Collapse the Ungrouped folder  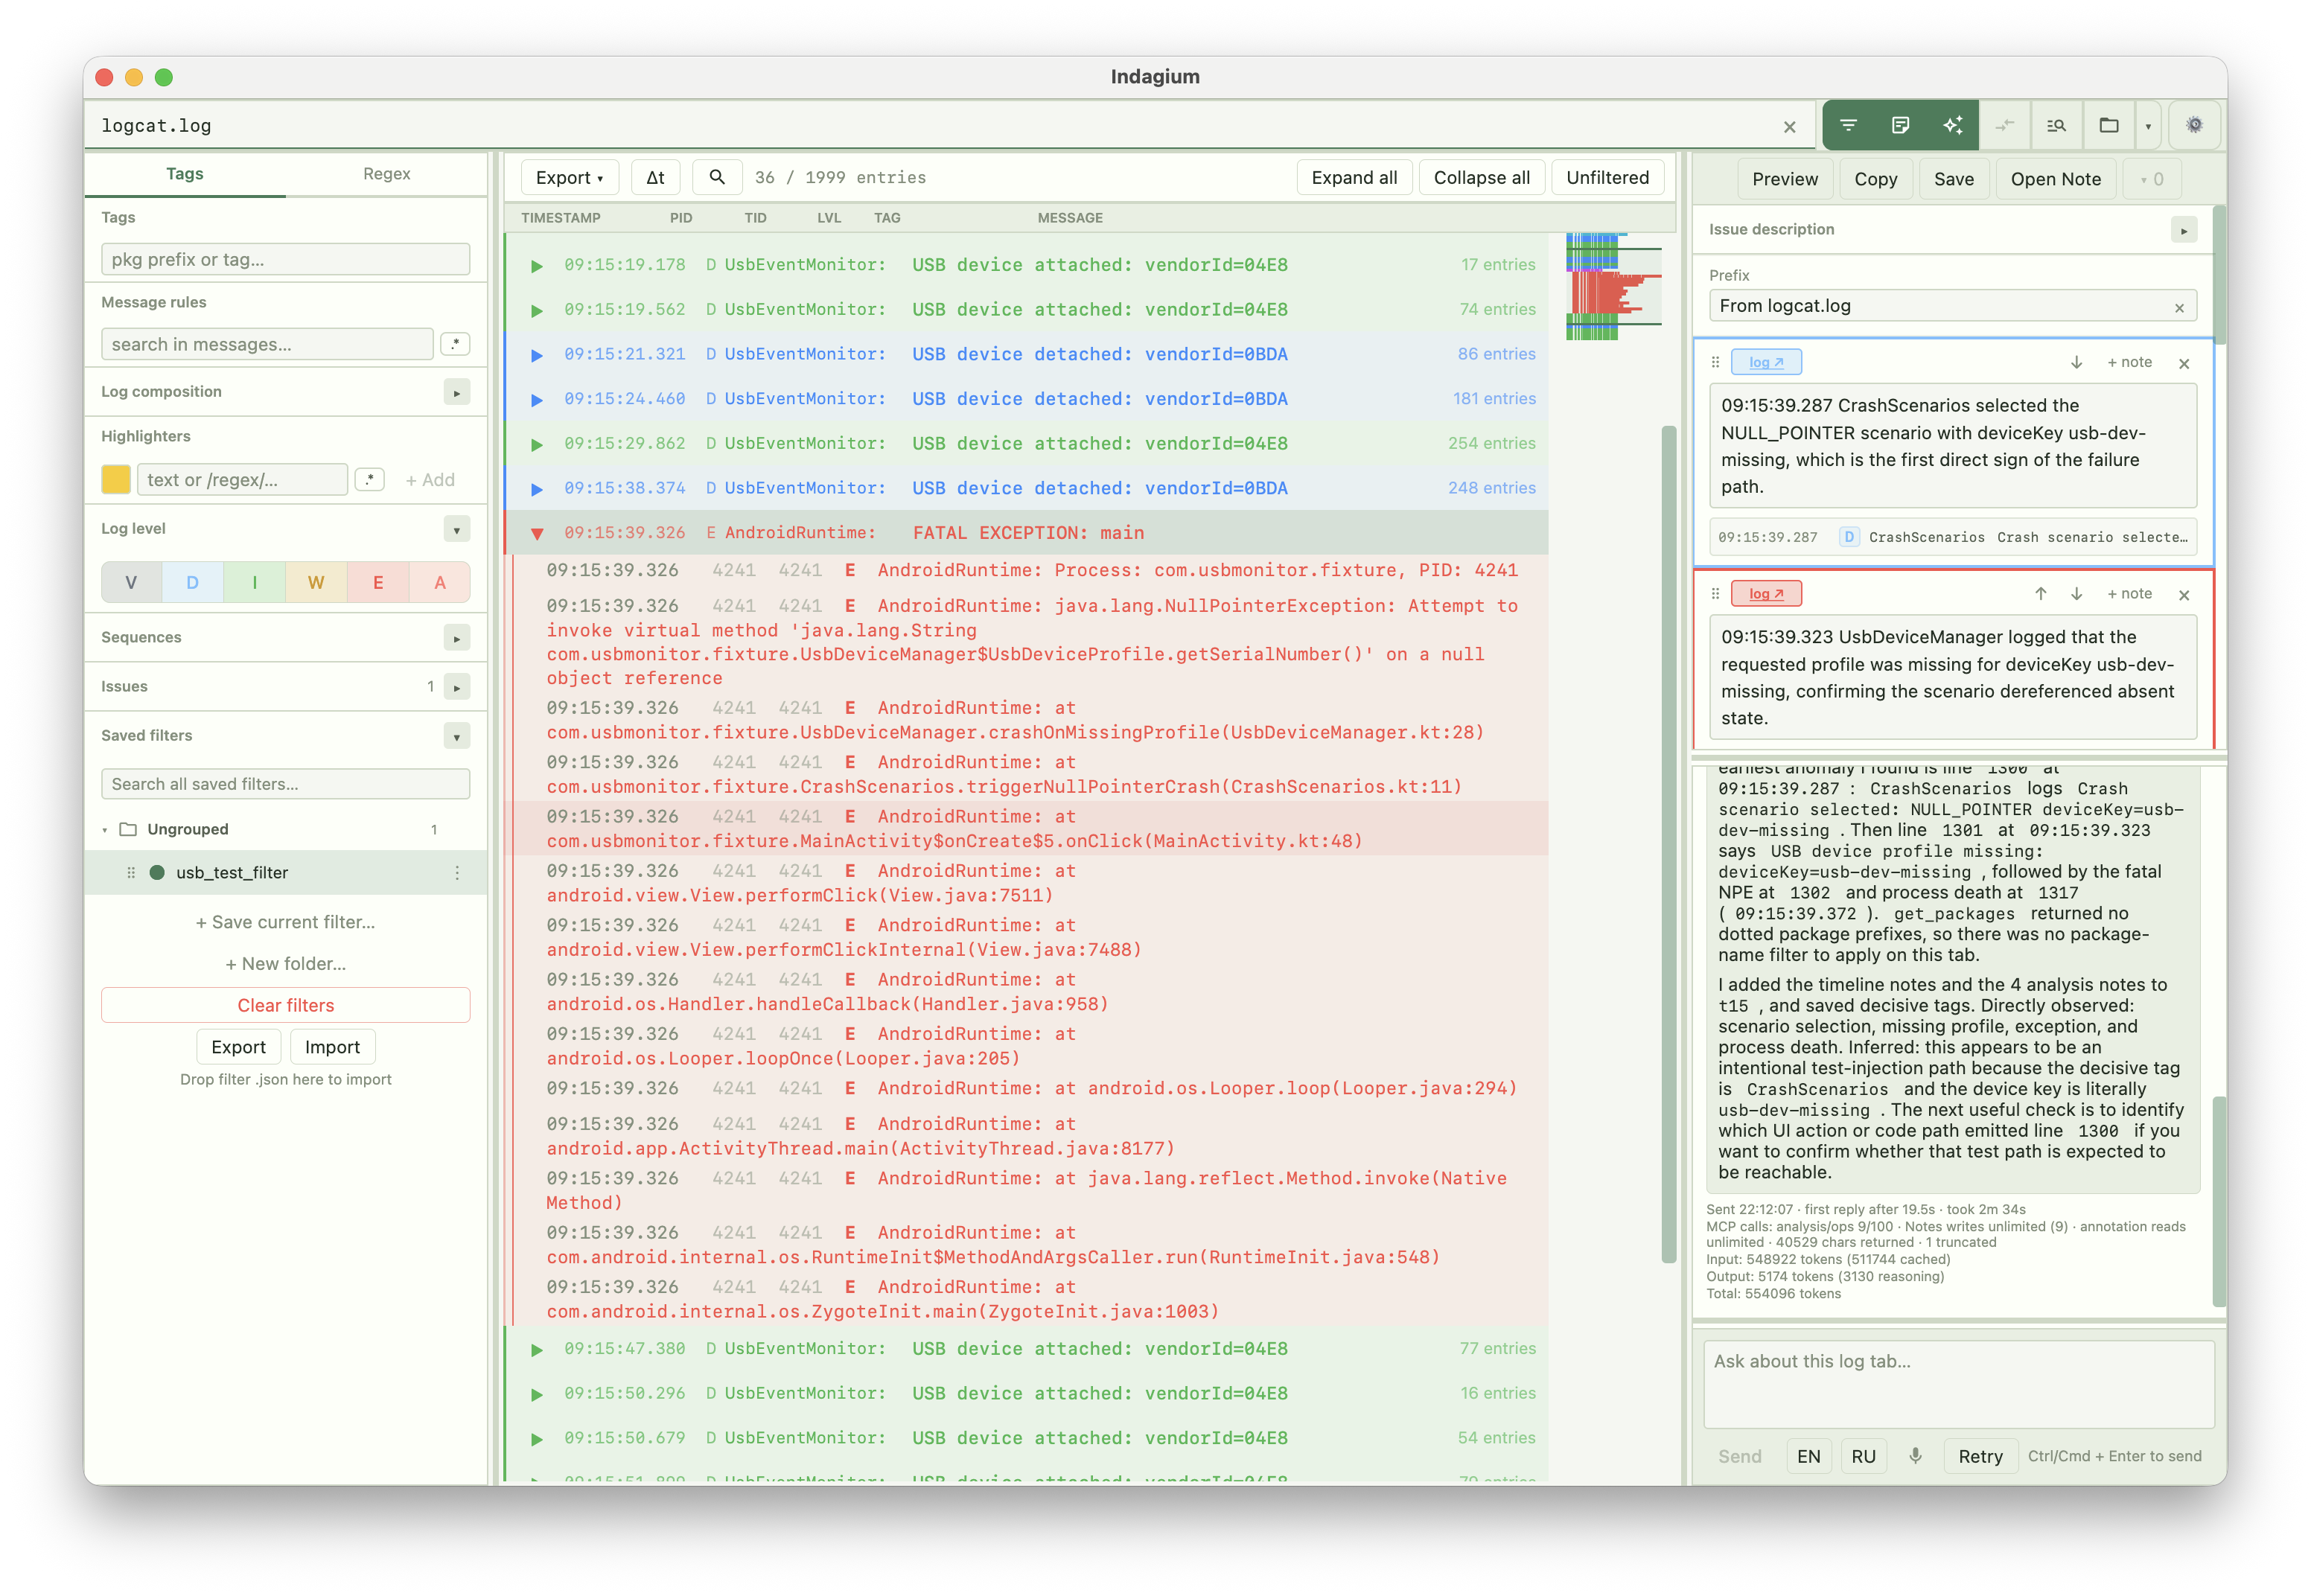coord(105,830)
